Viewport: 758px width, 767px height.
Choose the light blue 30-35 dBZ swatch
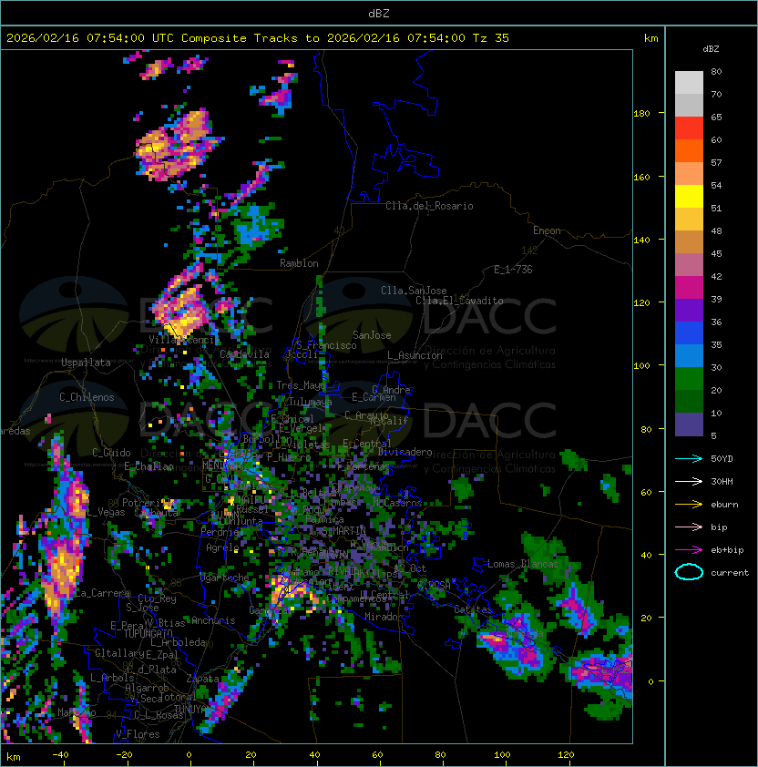(689, 355)
